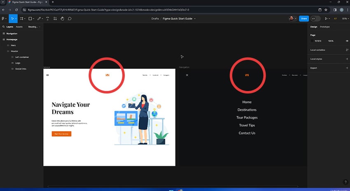Open the 51% zoom level dropdown
Image resolution: width=350 pixels, height=191 pixels.
[345, 19]
